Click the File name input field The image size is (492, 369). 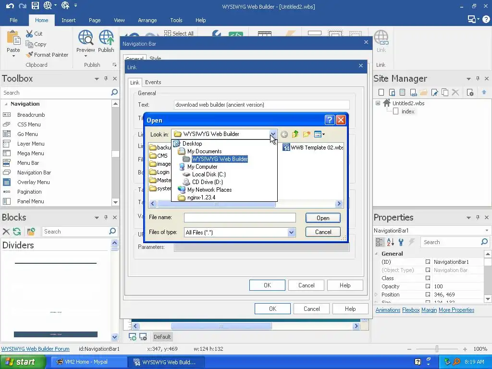240,218
